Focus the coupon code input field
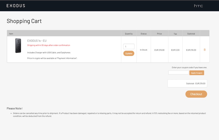Screen dimensions: 219x140 point(178,73)
